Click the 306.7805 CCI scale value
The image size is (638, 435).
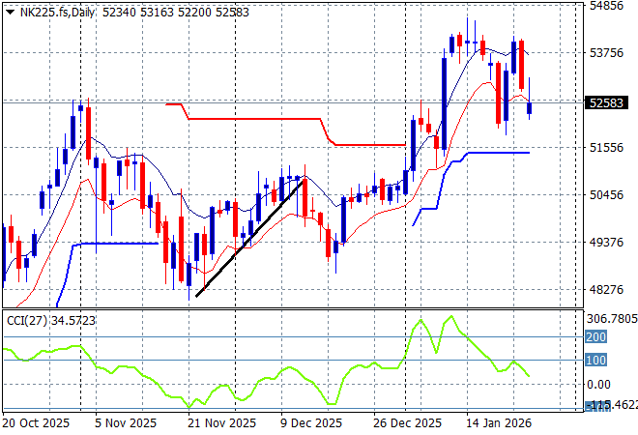tap(612, 319)
